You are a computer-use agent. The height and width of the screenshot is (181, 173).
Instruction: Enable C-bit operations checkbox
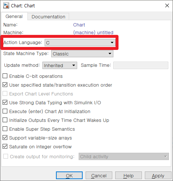click(5, 76)
